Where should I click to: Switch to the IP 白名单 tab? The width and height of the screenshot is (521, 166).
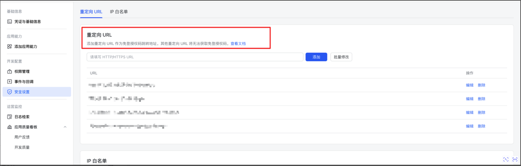pyautogui.click(x=119, y=12)
